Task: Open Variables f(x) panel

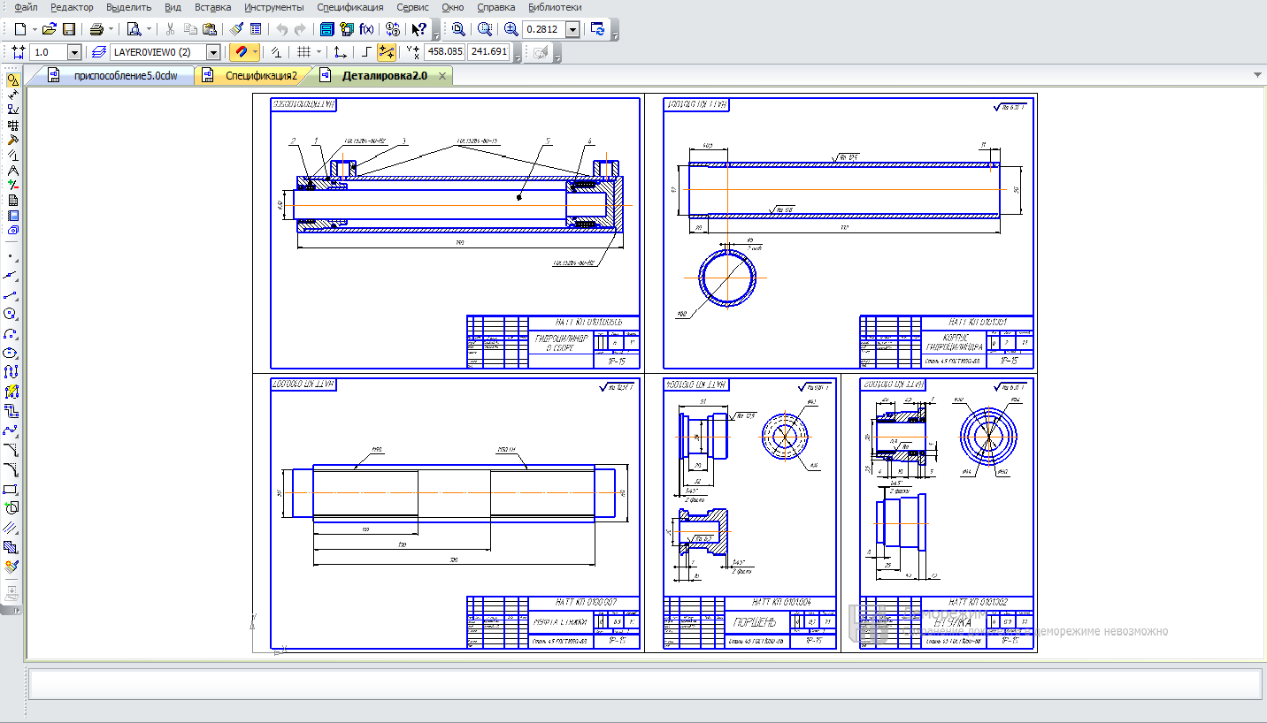Action: pyautogui.click(x=366, y=29)
